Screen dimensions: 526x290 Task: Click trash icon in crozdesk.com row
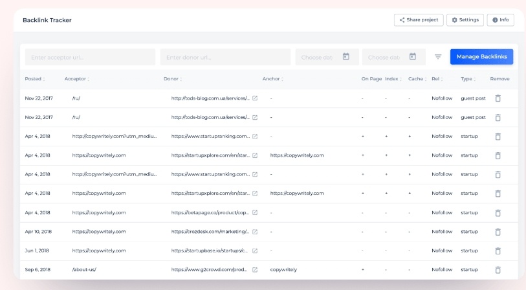coord(498,232)
